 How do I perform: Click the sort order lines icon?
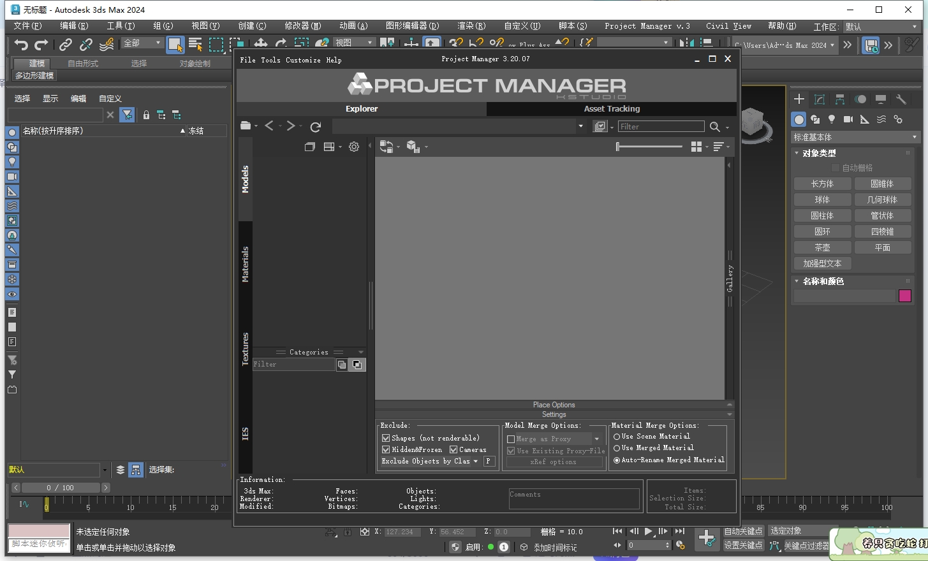pyautogui.click(x=718, y=147)
